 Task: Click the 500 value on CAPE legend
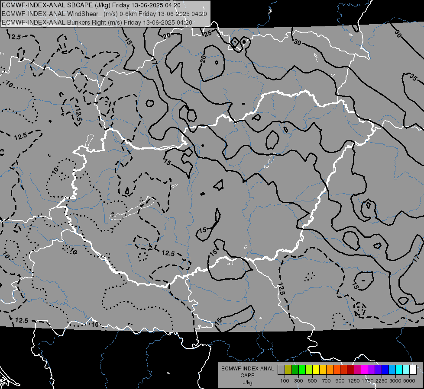point(312,381)
